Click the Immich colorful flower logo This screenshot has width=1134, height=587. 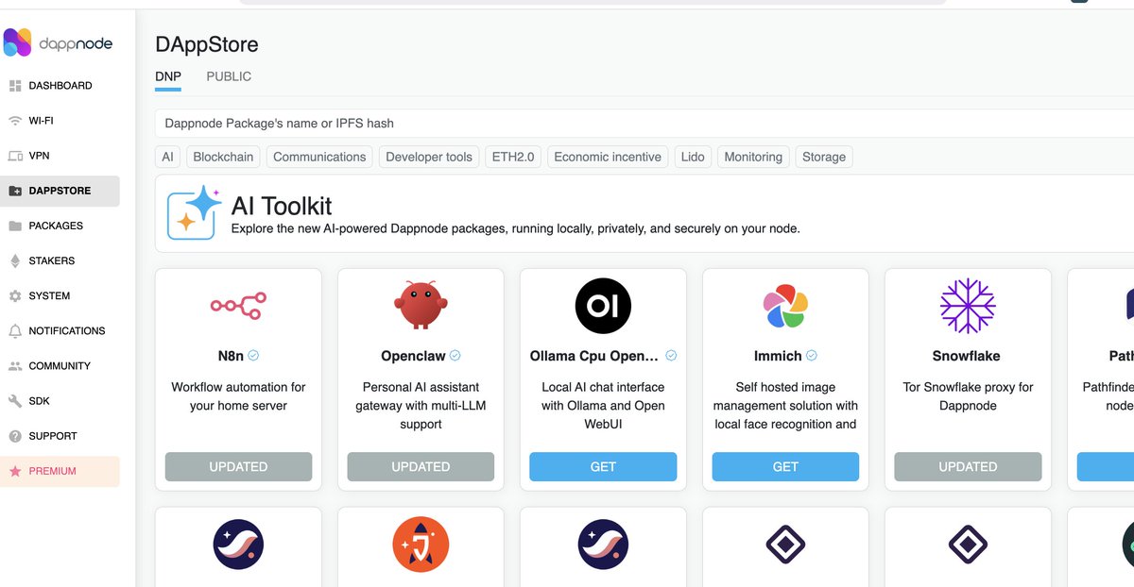785,306
